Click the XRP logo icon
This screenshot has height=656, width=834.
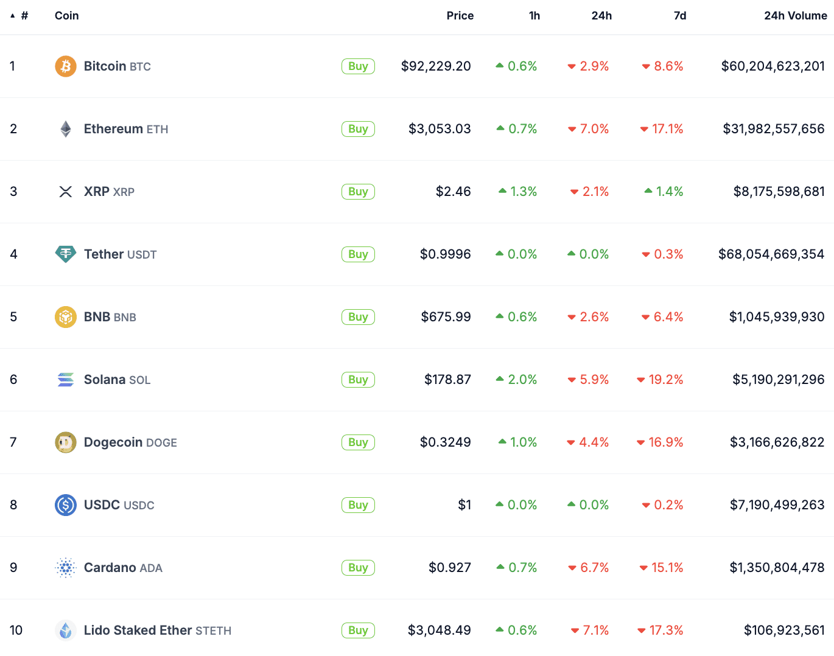[x=65, y=191]
